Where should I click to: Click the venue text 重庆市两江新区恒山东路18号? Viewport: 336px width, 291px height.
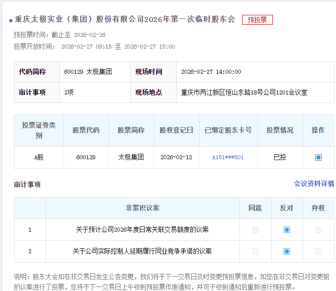[x=222, y=93]
